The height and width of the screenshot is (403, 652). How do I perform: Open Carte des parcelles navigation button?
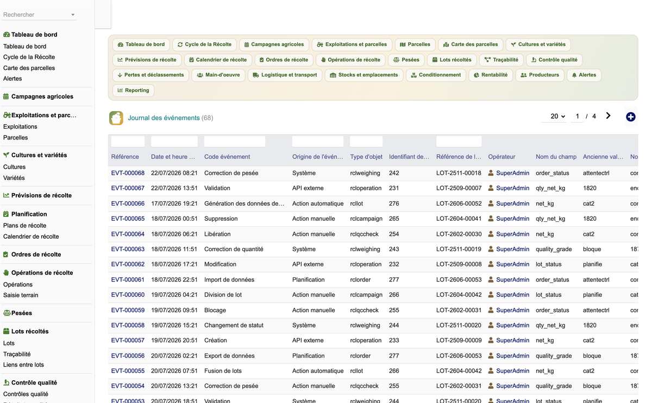[x=471, y=44]
